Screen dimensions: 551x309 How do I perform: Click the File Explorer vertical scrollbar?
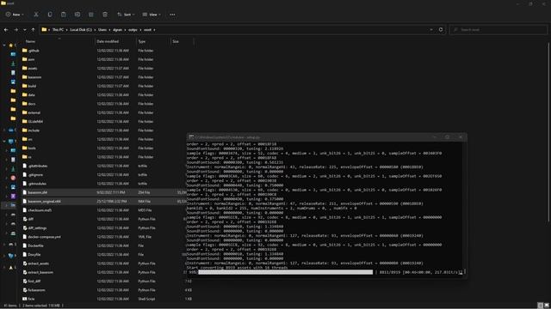point(549,131)
